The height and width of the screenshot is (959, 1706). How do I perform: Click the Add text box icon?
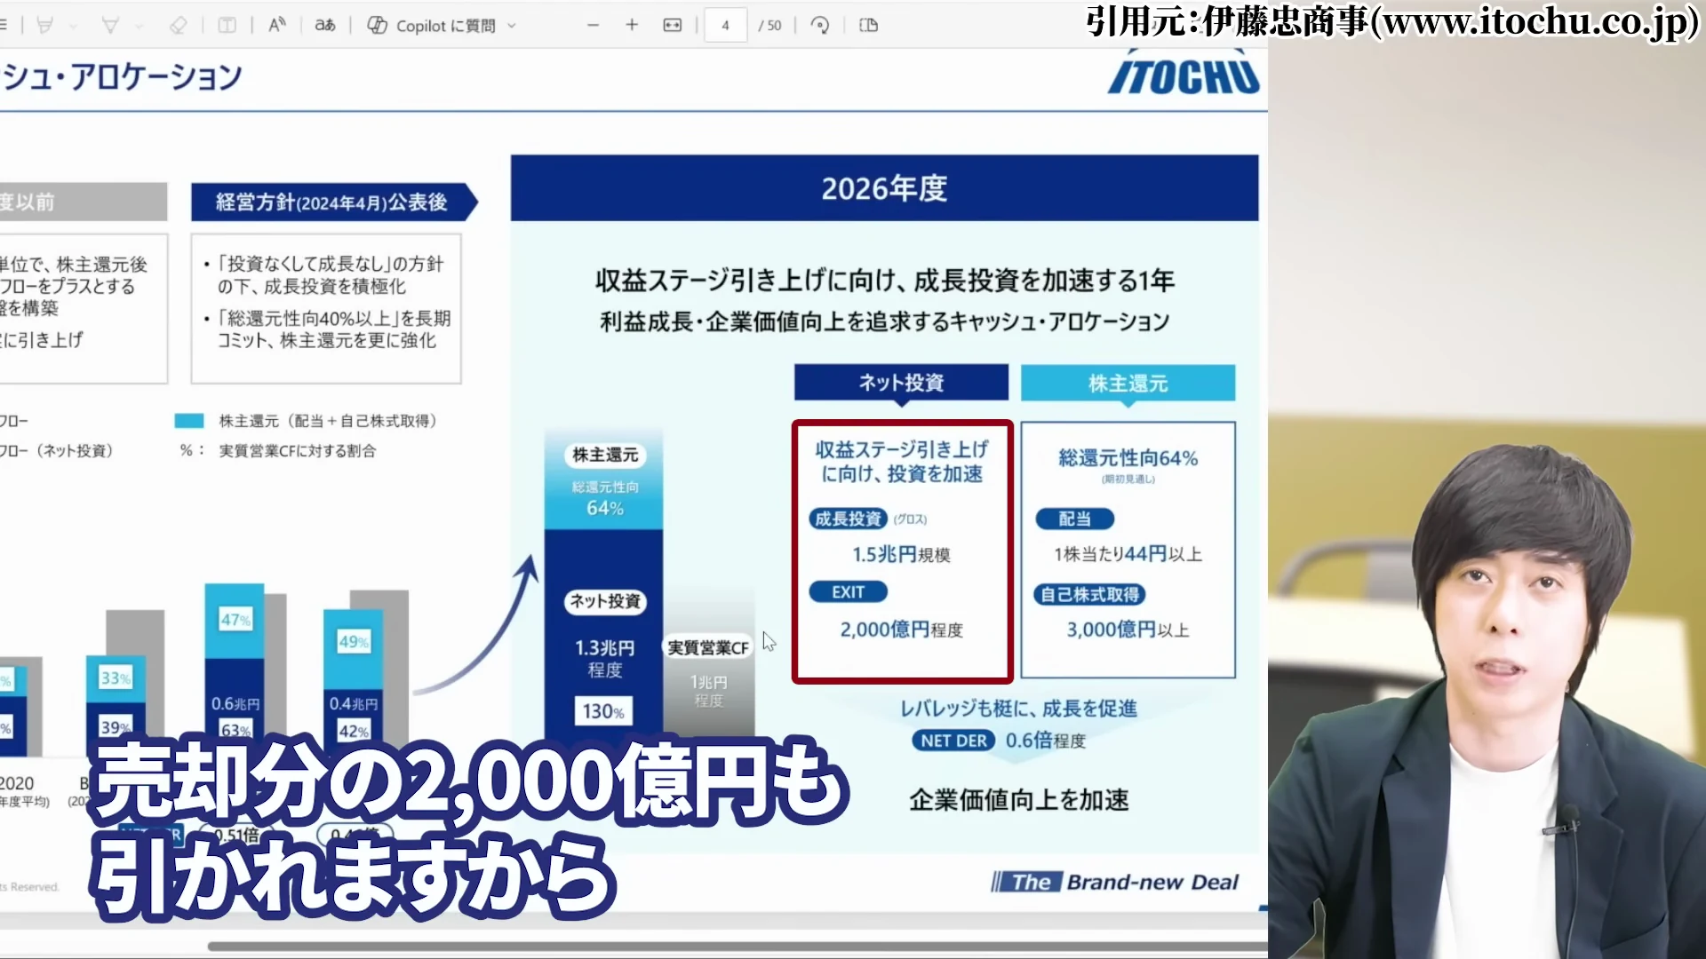tap(227, 26)
